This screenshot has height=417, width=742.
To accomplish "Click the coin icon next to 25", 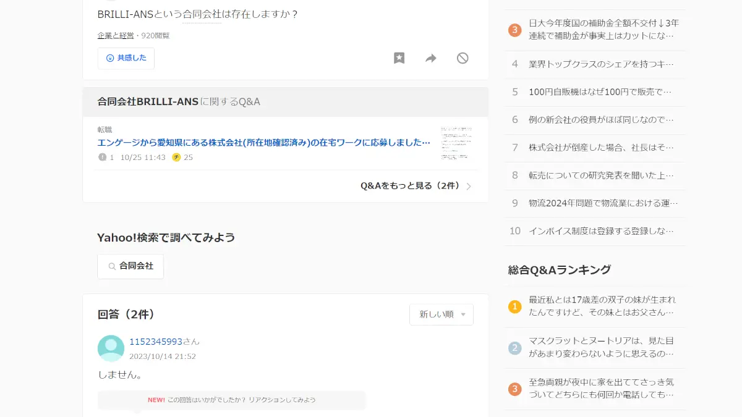I will click(176, 158).
